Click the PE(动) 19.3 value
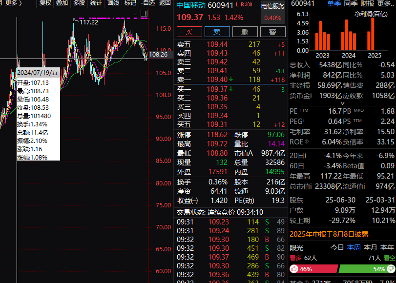The height and width of the screenshot is (283, 396). (278, 201)
